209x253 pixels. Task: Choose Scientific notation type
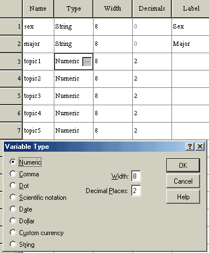pos(13,197)
